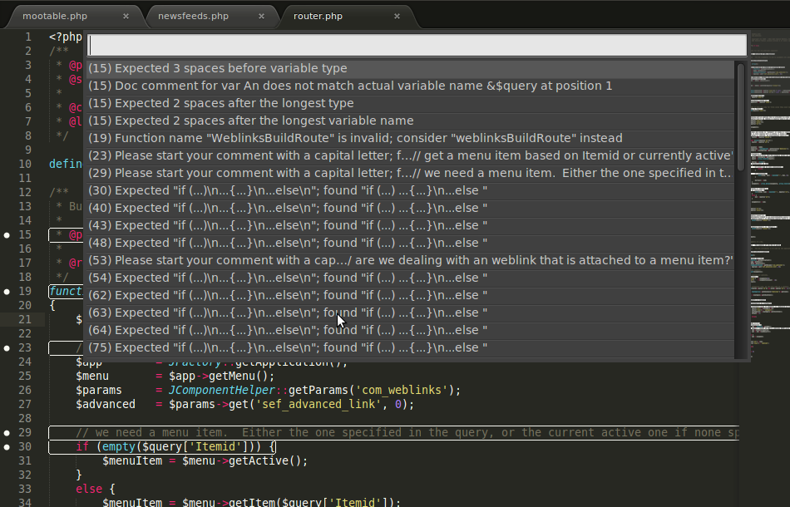790x507 pixels.
Task: Click line number 30 in the gutter
Action: pyautogui.click(x=24, y=446)
